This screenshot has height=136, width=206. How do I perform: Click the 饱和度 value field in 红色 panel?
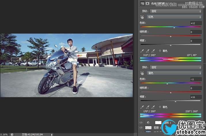196,32
